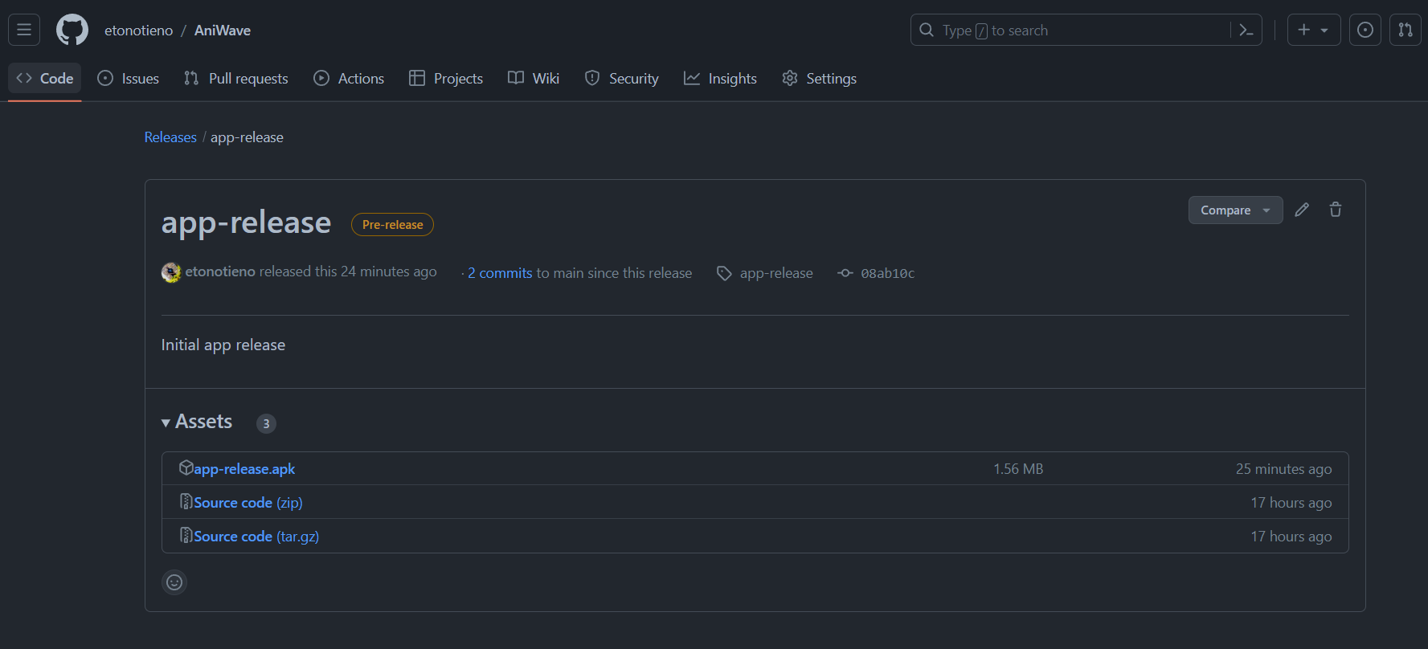Click the 1.56 MB file size text
The height and width of the screenshot is (649, 1428).
1018,468
